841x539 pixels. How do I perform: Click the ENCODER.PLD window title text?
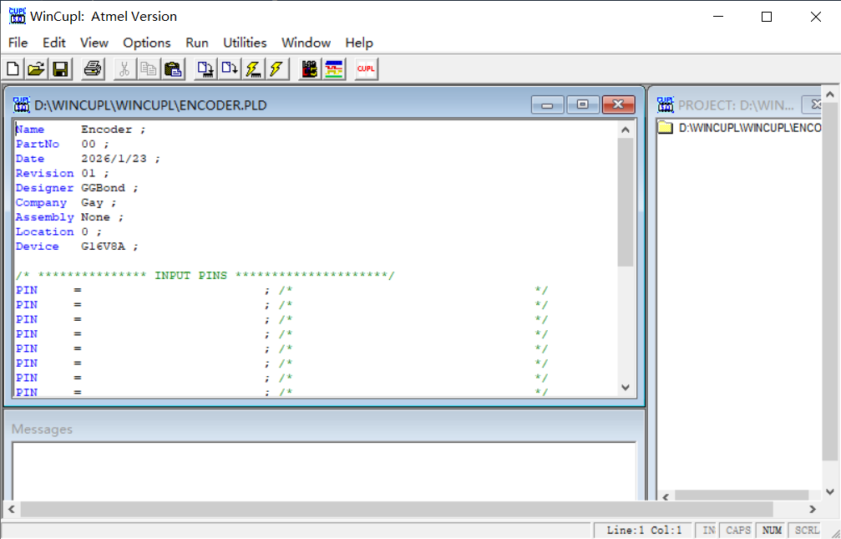point(150,105)
